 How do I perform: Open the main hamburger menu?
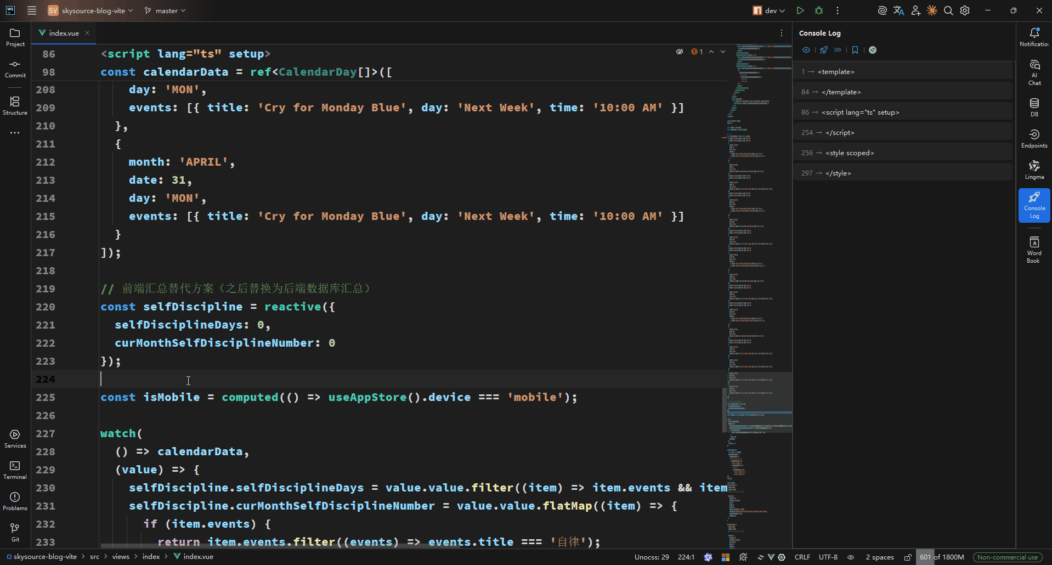click(x=32, y=10)
